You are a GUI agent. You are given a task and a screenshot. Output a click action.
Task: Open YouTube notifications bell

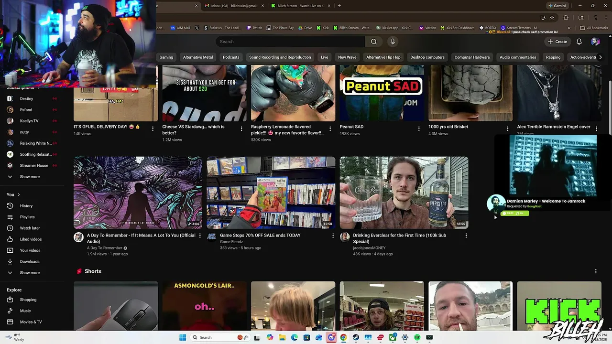(579, 42)
